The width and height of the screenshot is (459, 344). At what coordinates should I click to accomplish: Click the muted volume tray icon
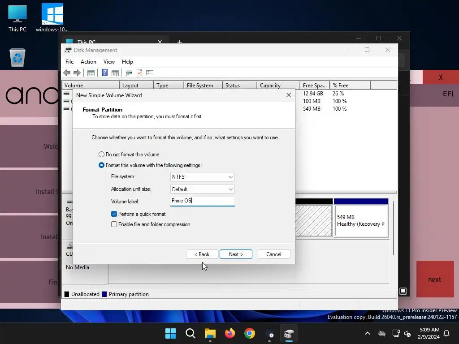pyautogui.click(x=407, y=333)
